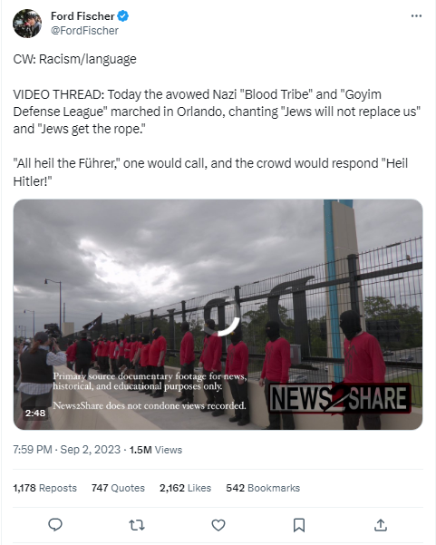
Task: Click the reply speech bubble icon
Action: point(55,524)
